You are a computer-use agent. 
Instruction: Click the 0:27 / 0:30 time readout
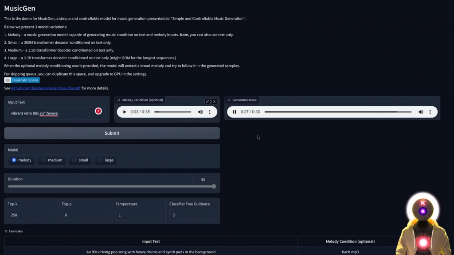point(250,112)
